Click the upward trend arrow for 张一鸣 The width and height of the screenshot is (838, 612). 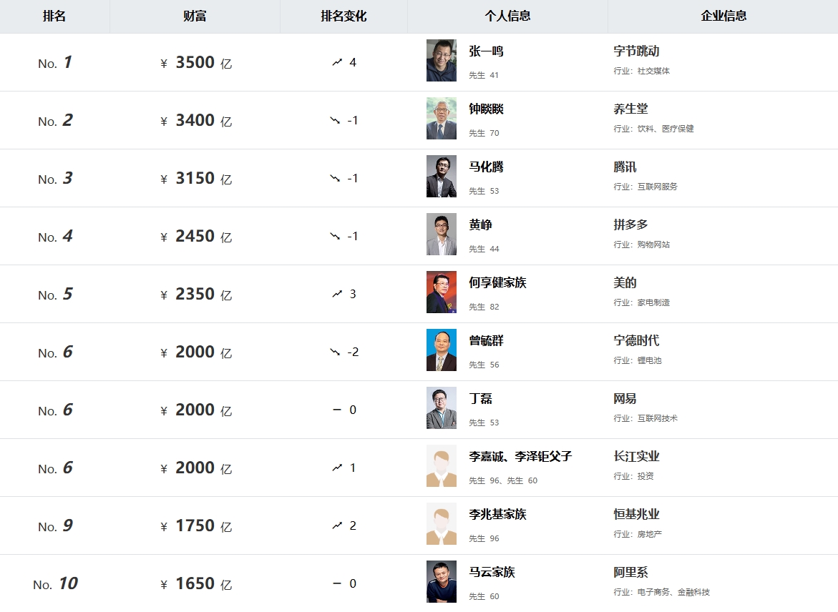click(336, 62)
